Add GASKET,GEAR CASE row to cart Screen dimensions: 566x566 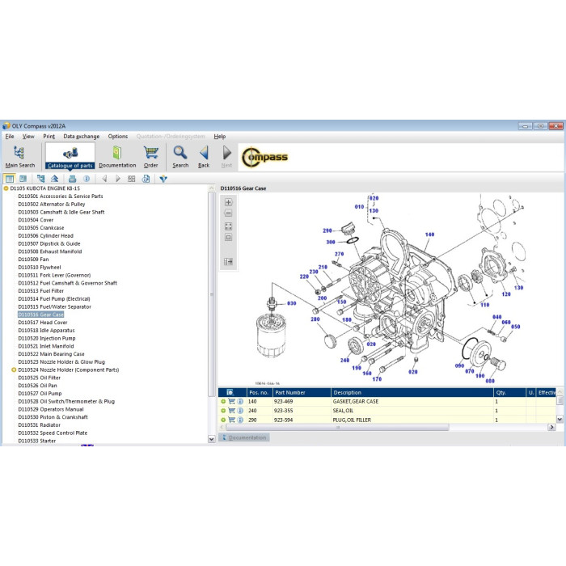pyautogui.click(x=232, y=401)
